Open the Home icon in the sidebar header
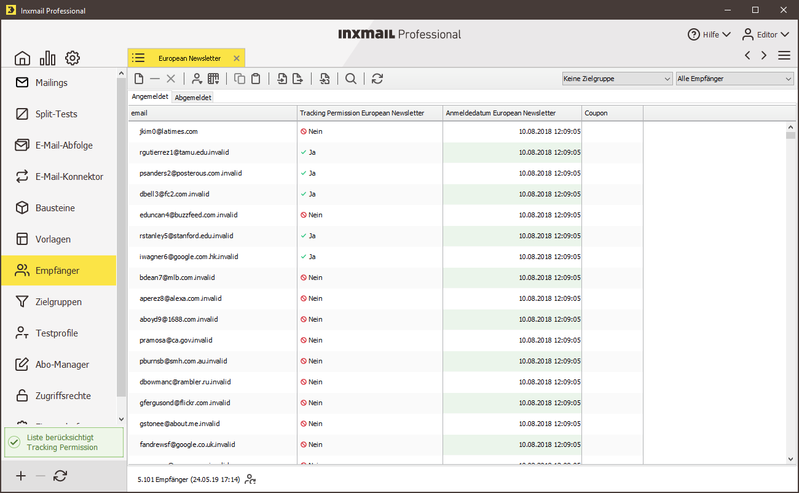The image size is (799, 493). 22,58
